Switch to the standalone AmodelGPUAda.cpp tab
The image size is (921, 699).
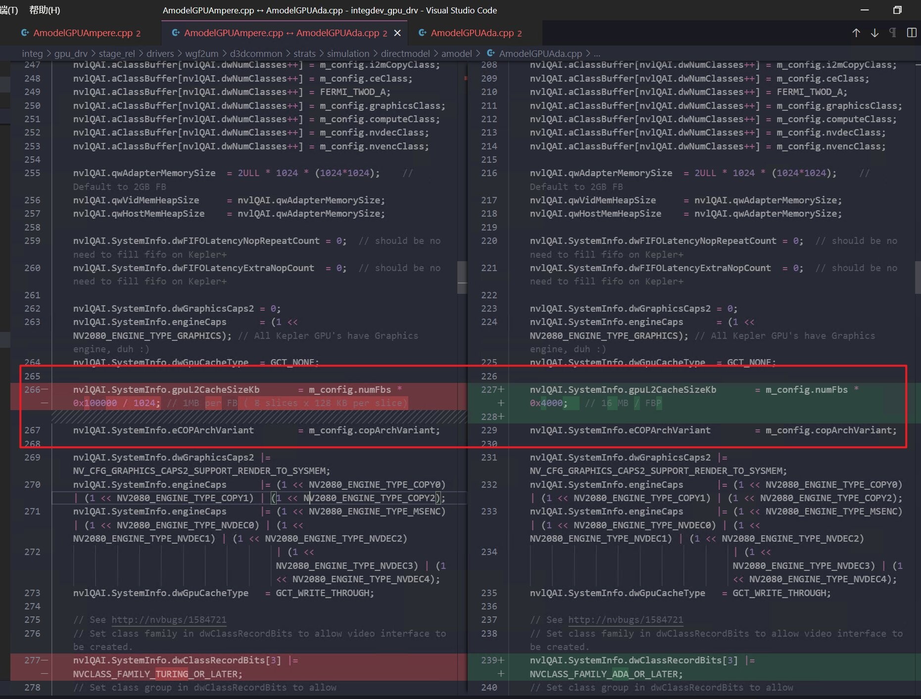(x=472, y=33)
